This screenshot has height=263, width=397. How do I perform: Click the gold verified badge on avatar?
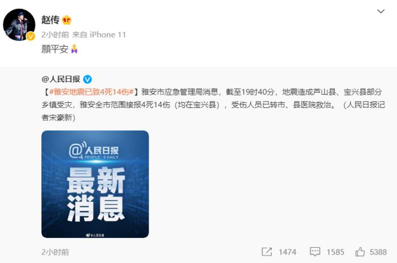[x=31, y=36]
